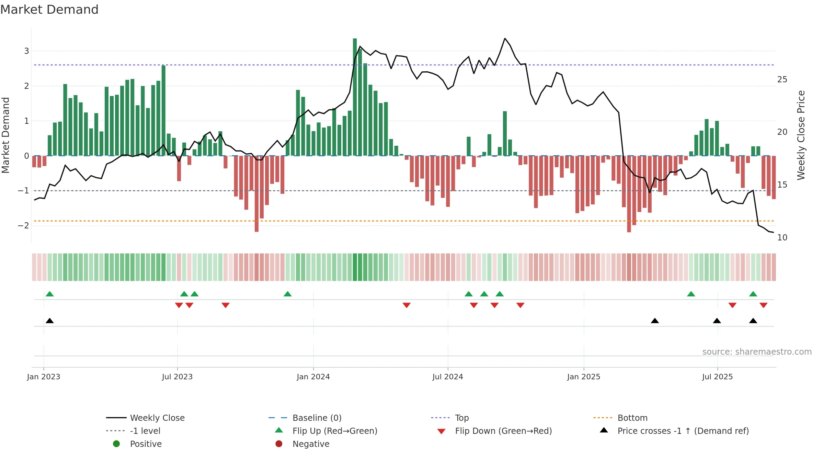Click the Market Demand chart title
This screenshot has width=824, height=463.
[49, 10]
